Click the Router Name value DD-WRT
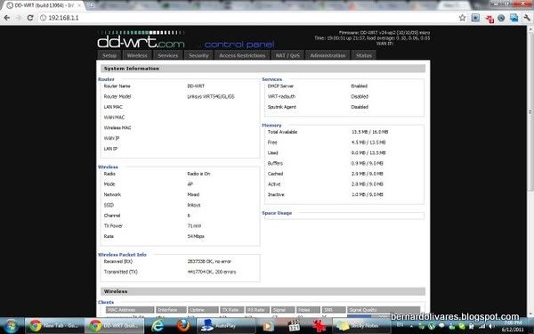 point(196,86)
